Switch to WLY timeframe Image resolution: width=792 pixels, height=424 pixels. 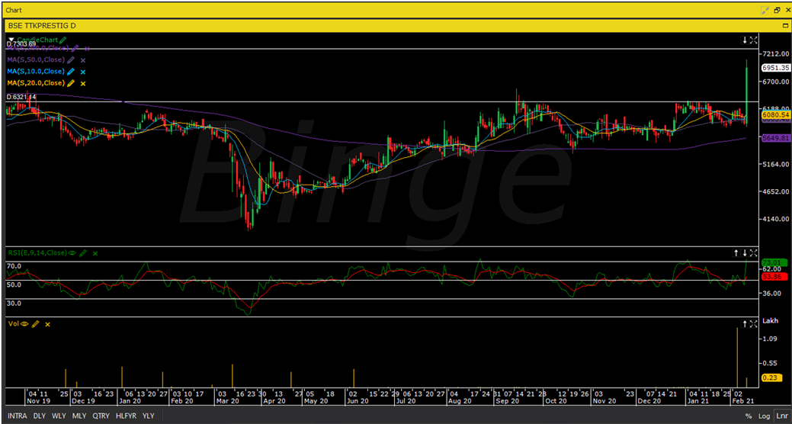[59, 416]
